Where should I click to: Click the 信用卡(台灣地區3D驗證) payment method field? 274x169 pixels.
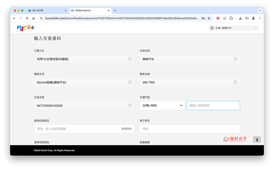pos(84,59)
